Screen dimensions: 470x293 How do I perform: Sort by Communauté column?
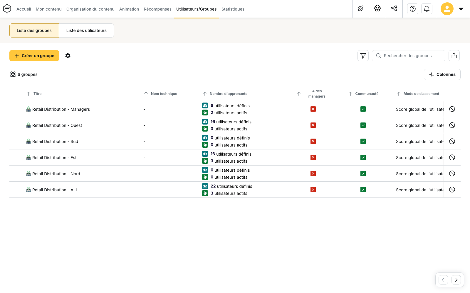tap(363, 94)
